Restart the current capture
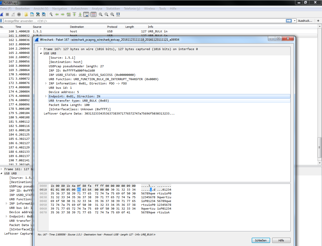Image resolution: width=322 pixels, height=246 pixels. coord(13,14)
